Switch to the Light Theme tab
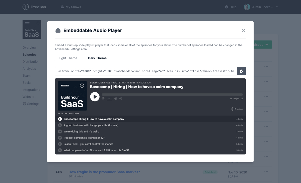The width and height of the screenshot is (301, 183). coord(68,58)
